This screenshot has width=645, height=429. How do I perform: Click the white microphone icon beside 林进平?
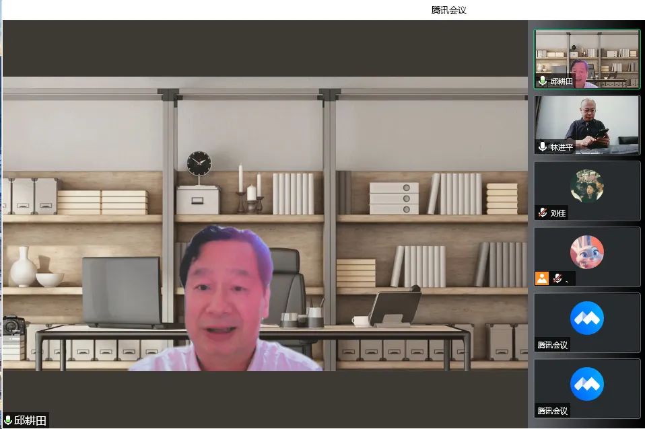pos(543,147)
